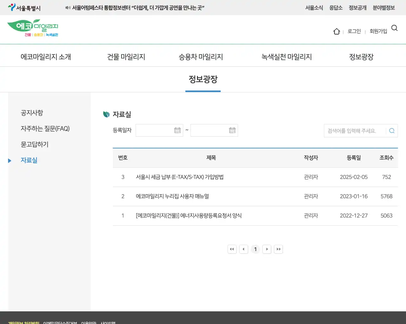Open 건물 마일리지 menu

pos(126,57)
